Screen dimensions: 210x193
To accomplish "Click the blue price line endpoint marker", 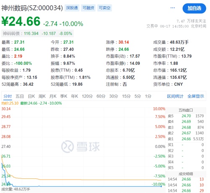I will [161, 186].
